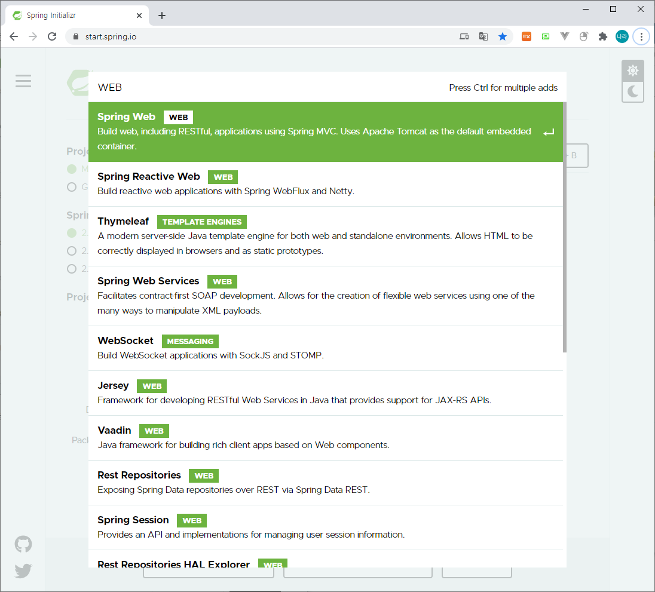Add the Spring Web dependency

tap(326, 132)
